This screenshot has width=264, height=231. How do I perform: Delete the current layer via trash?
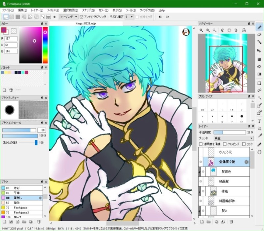click(231, 222)
